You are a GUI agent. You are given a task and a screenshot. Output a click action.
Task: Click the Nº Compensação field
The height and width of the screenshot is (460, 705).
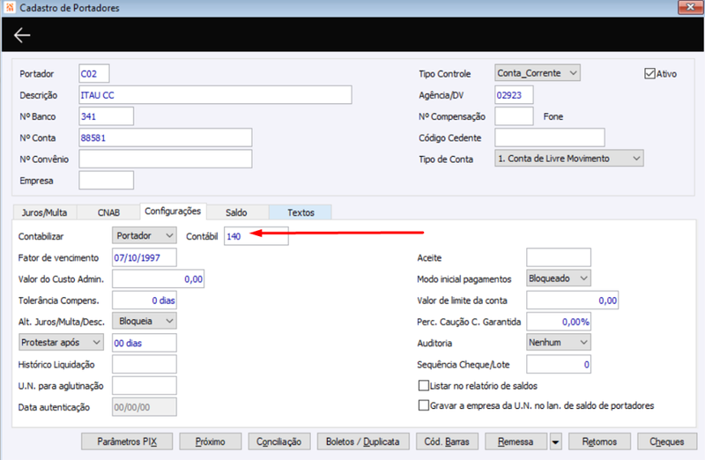pos(514,116)
